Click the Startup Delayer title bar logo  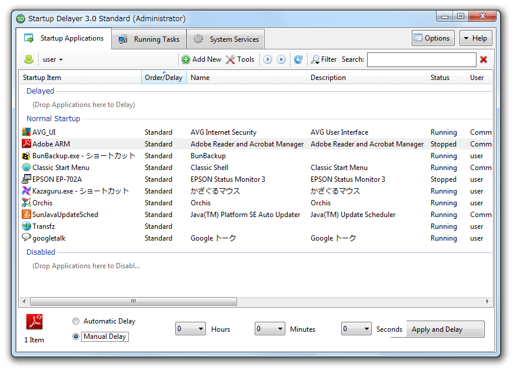pos(21,19)
